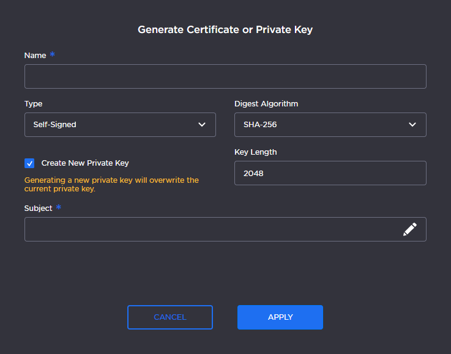
Task: Click the blue asterisk next to Name
Action: pyautogui.click(x=52, y=54)
